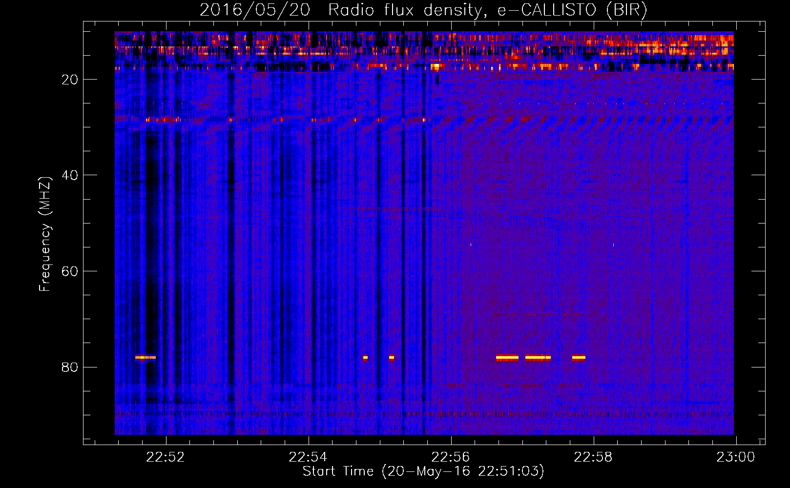The height and width of the screenshot is (488, 790).
Task: Click the 22:54 time tick label
Action: point(309,457)
